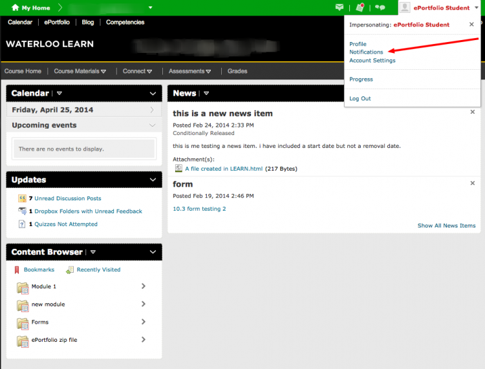Image resolution: width=485 pixels, height=369 pixels.
Task: Open the Bookmarks link
Action: click(39, 269)
